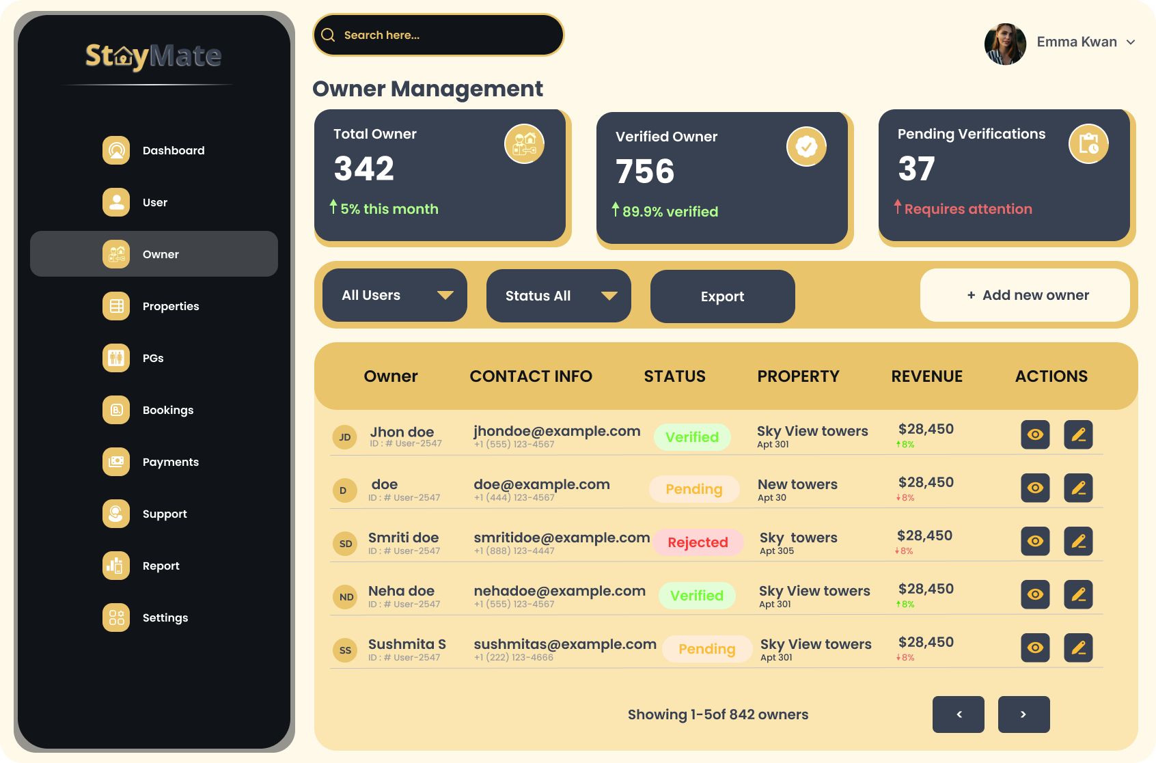Click the Export button
Screen dimensions: 1156x763
722,296
